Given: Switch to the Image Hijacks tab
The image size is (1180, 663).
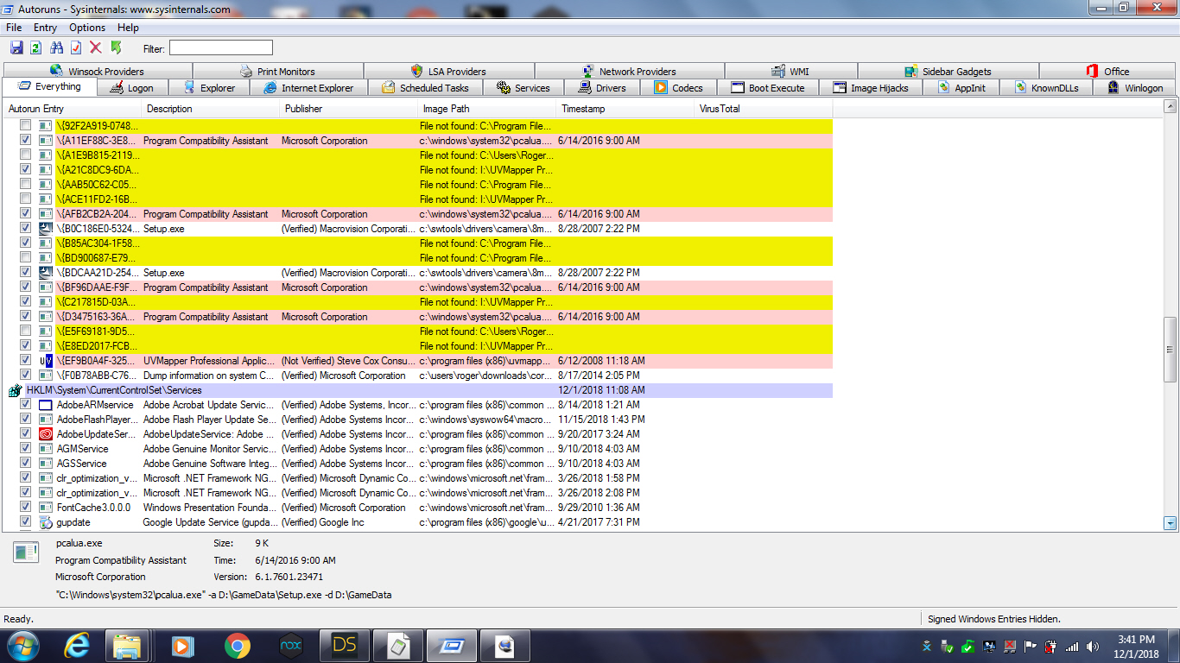Looking at the screenshot, I should coord(871,88).
